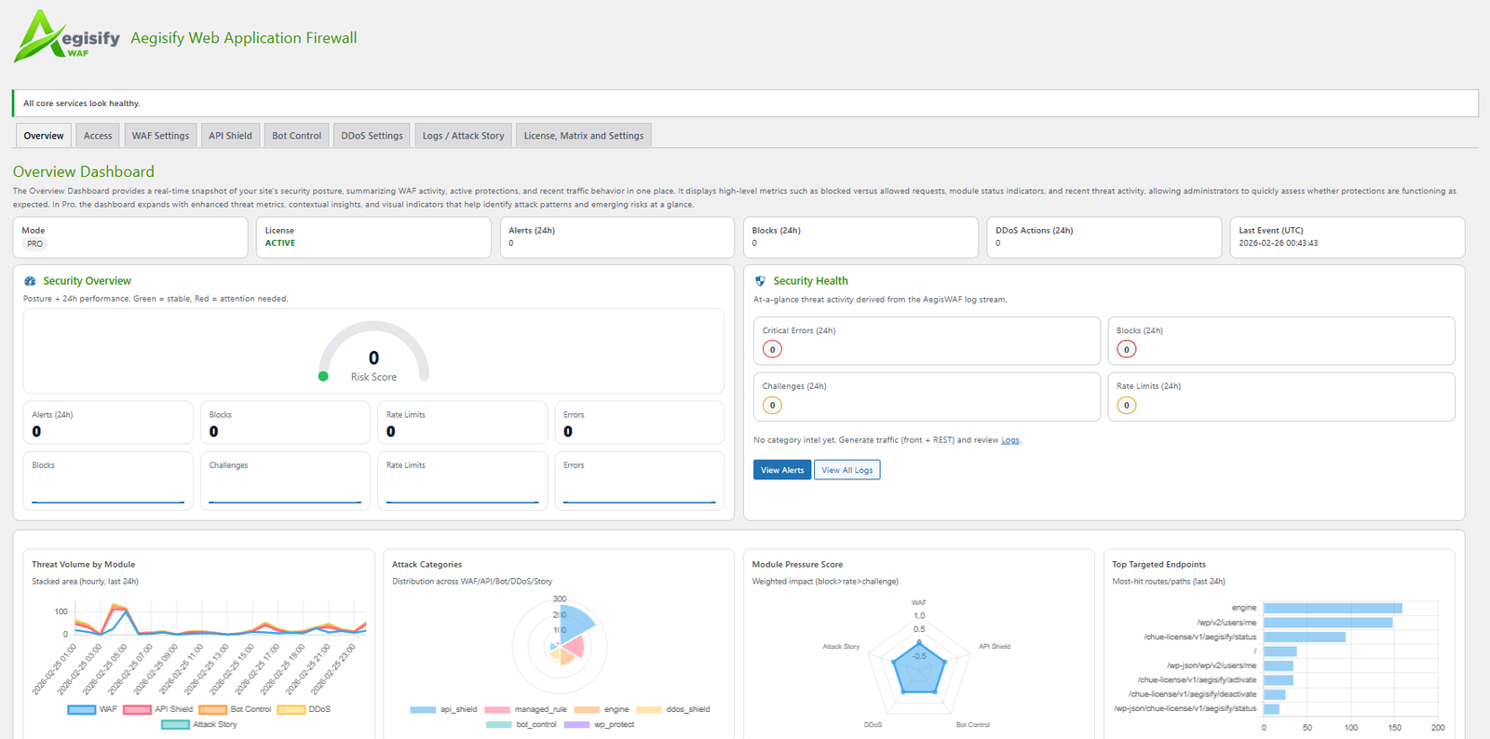Hide the api_shield series in Attack Categories

coord(443,709)
